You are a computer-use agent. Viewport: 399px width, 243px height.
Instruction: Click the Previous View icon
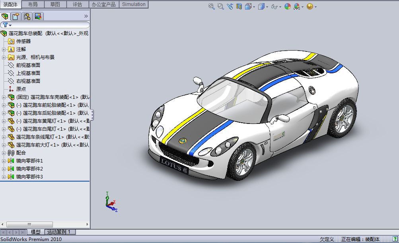[x=230, y=7]
